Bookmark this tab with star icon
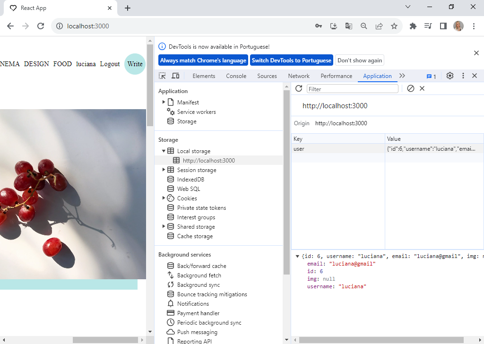Viewport: 484px width, 344px height. point(394,26)
